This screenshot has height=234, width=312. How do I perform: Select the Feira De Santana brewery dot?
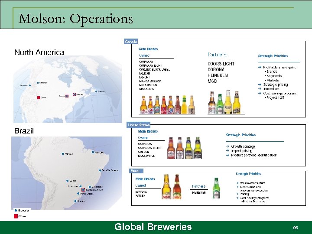[x=100, y=170]
